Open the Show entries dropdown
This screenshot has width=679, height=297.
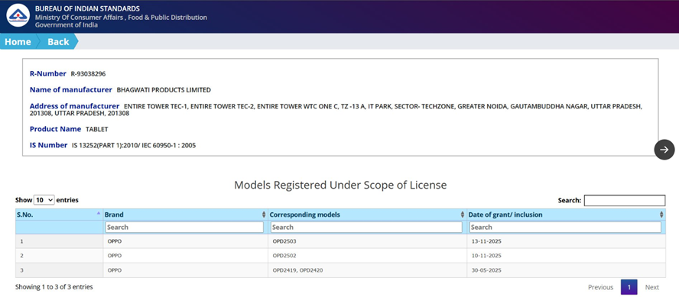[x=44, y=200]
